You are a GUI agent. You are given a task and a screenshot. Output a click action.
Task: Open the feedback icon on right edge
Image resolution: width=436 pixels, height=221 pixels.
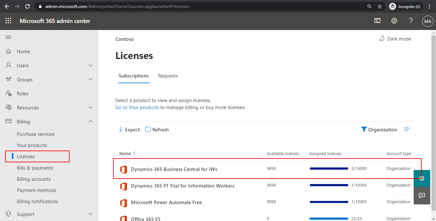(x=422, y=195)
